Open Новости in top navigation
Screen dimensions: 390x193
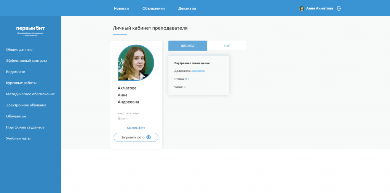[121, 8]
